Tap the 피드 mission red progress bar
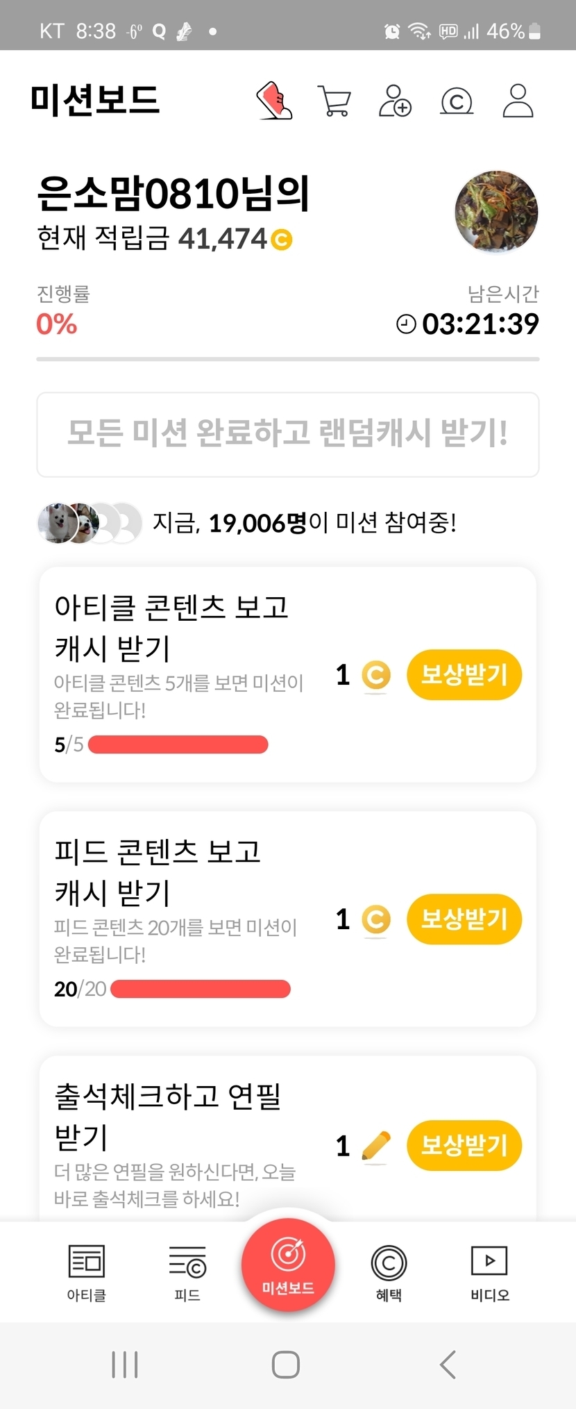Image resolution: width=576 pixels, height=1409 pixels. (x=200, y=989)
